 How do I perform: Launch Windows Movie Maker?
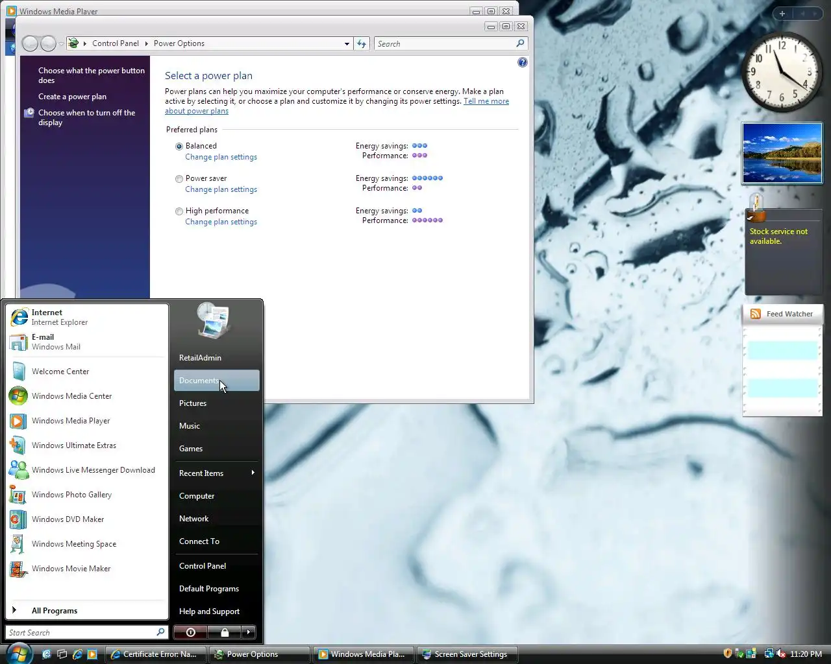tap(86, 569)
